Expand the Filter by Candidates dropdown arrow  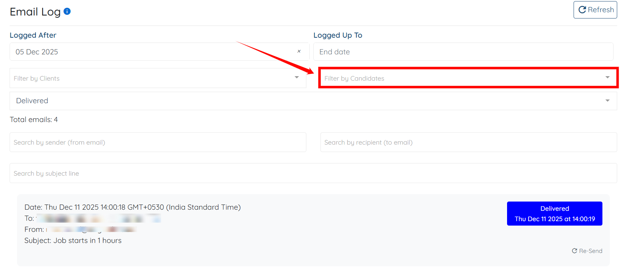(x=607, y=77)
